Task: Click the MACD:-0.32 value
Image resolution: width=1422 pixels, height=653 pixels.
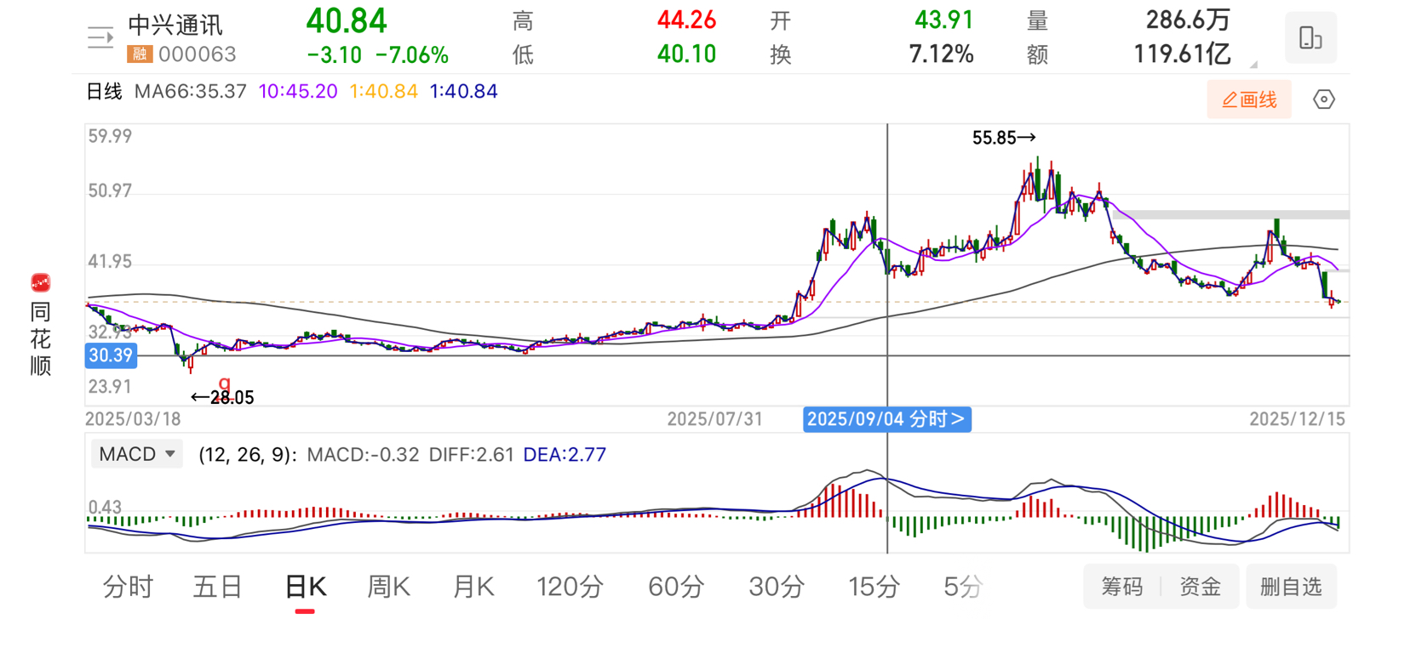Action: [364, 455]
